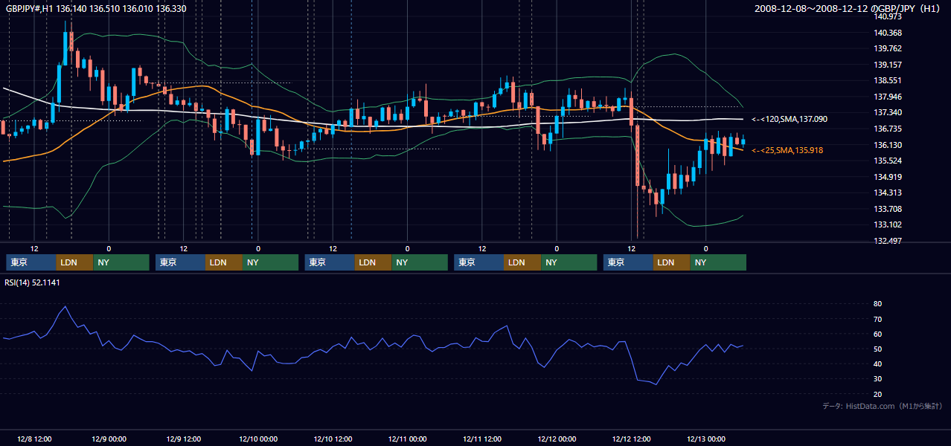
Task: Click the 12/10 00:00 date label
Action: pyautogui.click(x=258, y=439)
